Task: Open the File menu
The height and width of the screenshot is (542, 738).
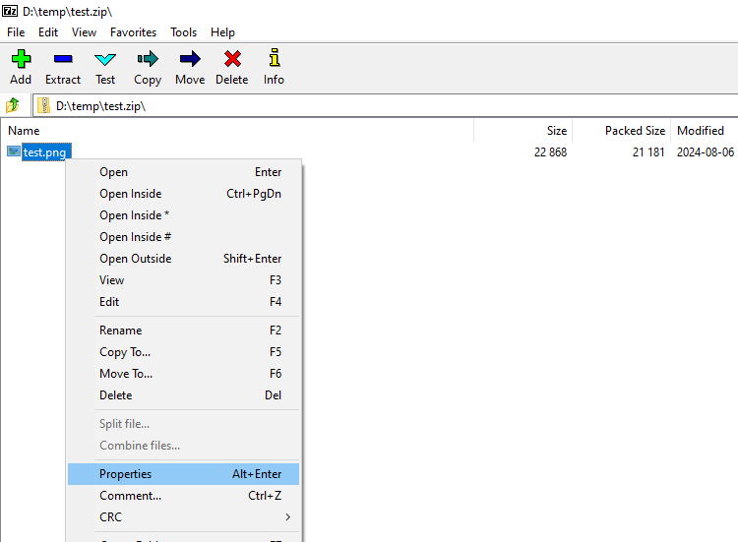Action: (x=16, y=32)
